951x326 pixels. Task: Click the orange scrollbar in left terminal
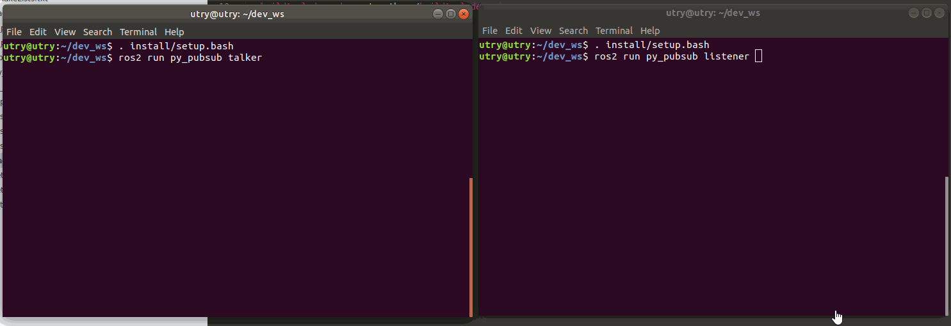(x=471, y=247)
